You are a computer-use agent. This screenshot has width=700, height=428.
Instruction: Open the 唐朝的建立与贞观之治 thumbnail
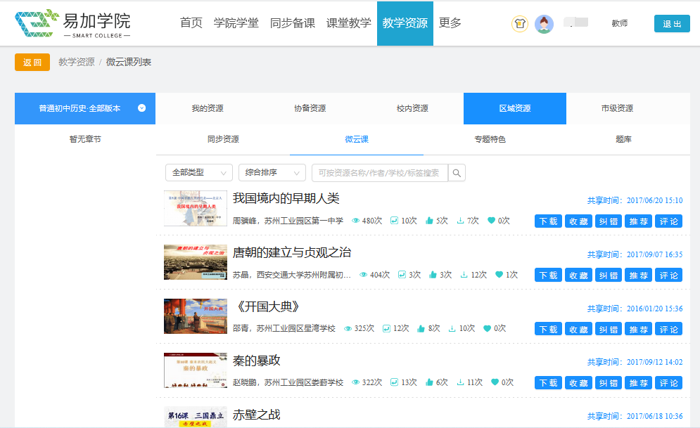[196, 262]
